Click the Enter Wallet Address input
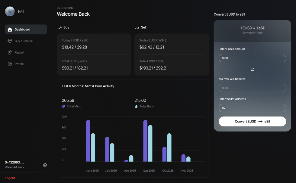Viewport: 296px width, 183px height. (x=252, y=108)
